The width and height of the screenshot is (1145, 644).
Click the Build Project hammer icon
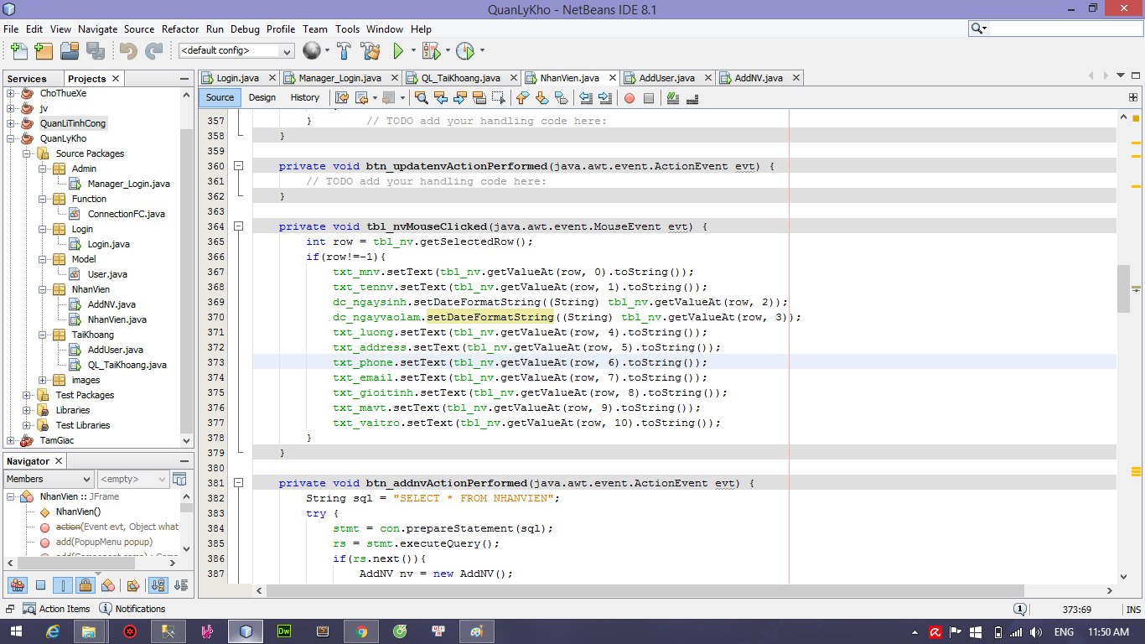[x=344, y=51]
